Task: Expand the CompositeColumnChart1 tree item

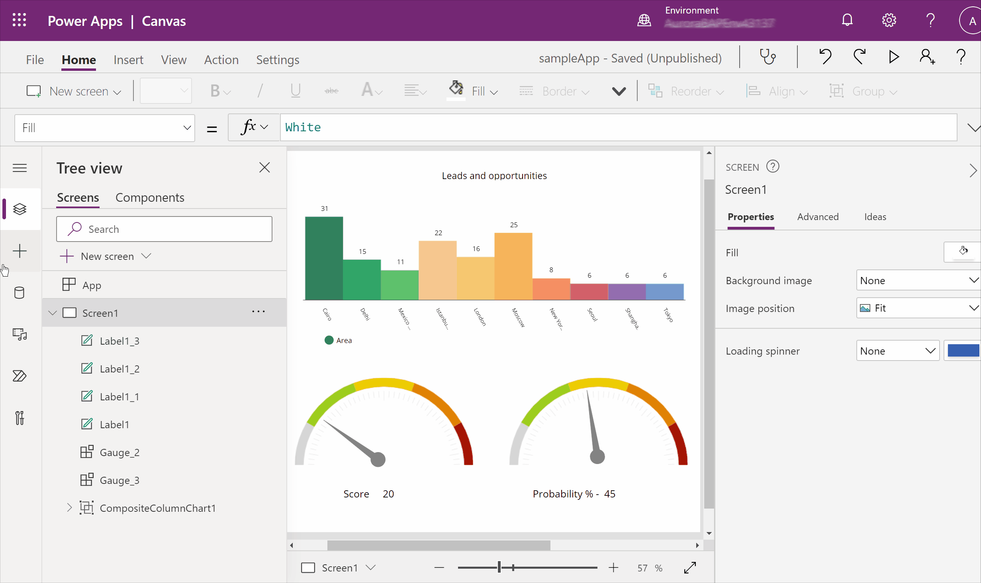Action: (69, 508)
